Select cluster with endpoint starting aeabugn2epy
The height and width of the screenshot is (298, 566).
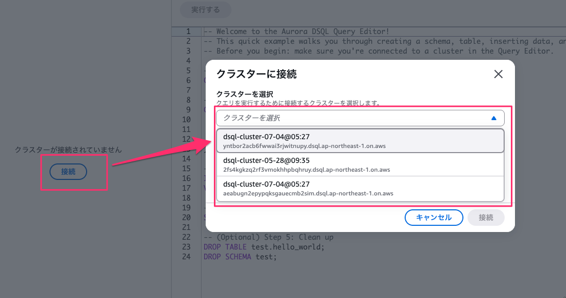coord(359,188)
